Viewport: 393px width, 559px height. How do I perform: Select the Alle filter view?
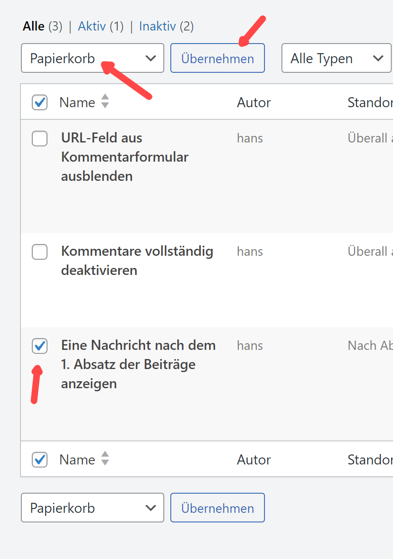coord(34,27)
